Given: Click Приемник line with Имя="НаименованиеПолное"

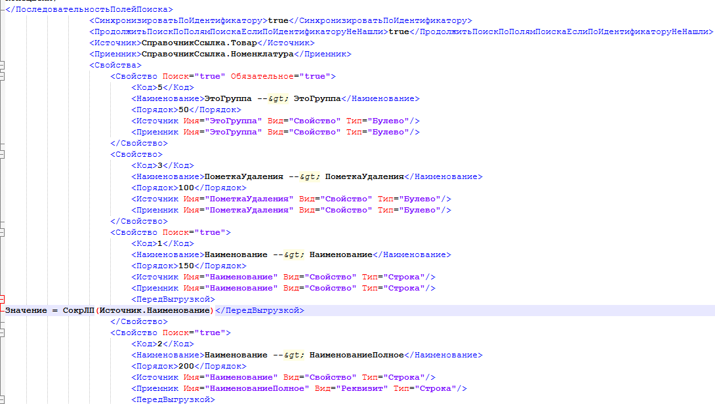Looking at the screenshot, I should (x=299, y=388).
